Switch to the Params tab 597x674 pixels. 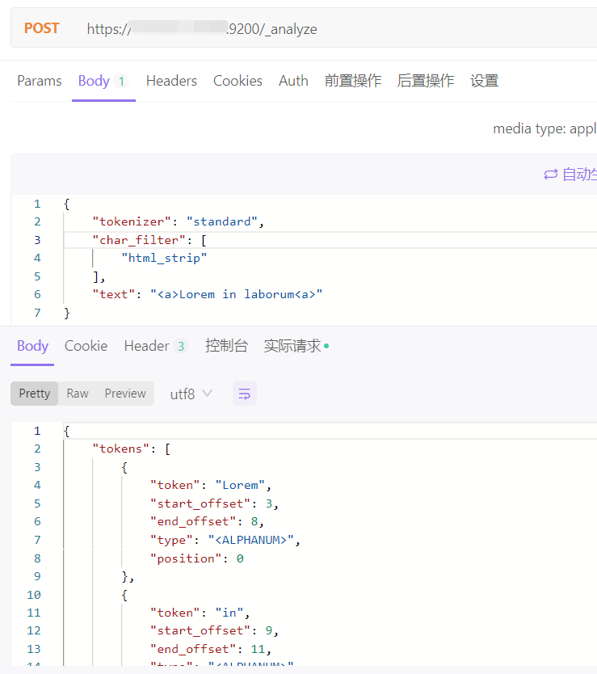coord(40,81)
